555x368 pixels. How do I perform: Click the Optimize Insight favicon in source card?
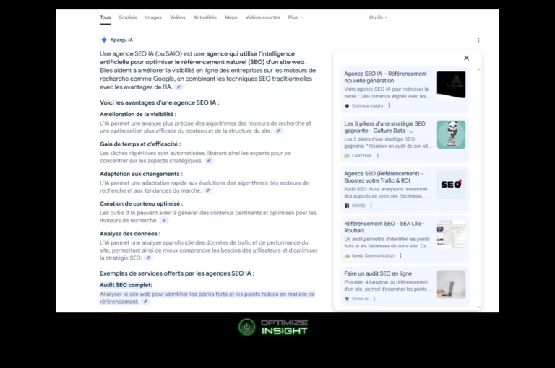click(x=347, y=105)
